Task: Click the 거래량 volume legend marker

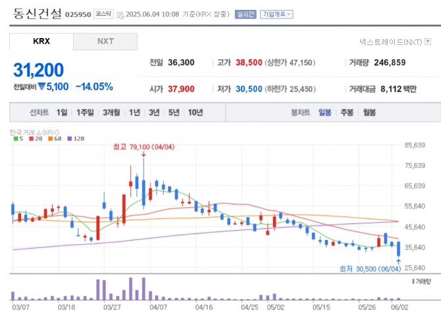Action: coord(414,281)
